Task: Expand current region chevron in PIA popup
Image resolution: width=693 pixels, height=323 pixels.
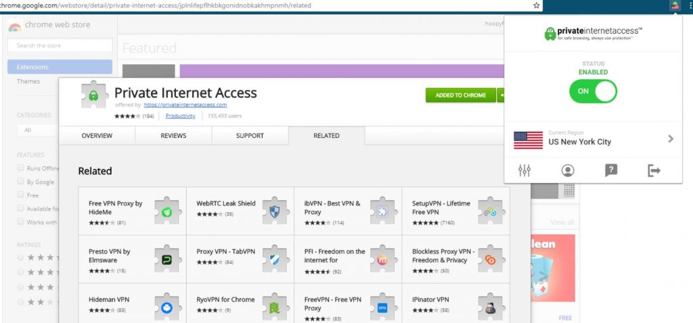Action: [671, 139]
